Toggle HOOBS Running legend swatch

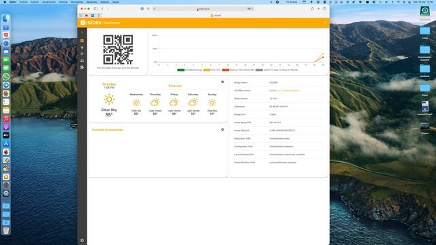coord(181,70)
